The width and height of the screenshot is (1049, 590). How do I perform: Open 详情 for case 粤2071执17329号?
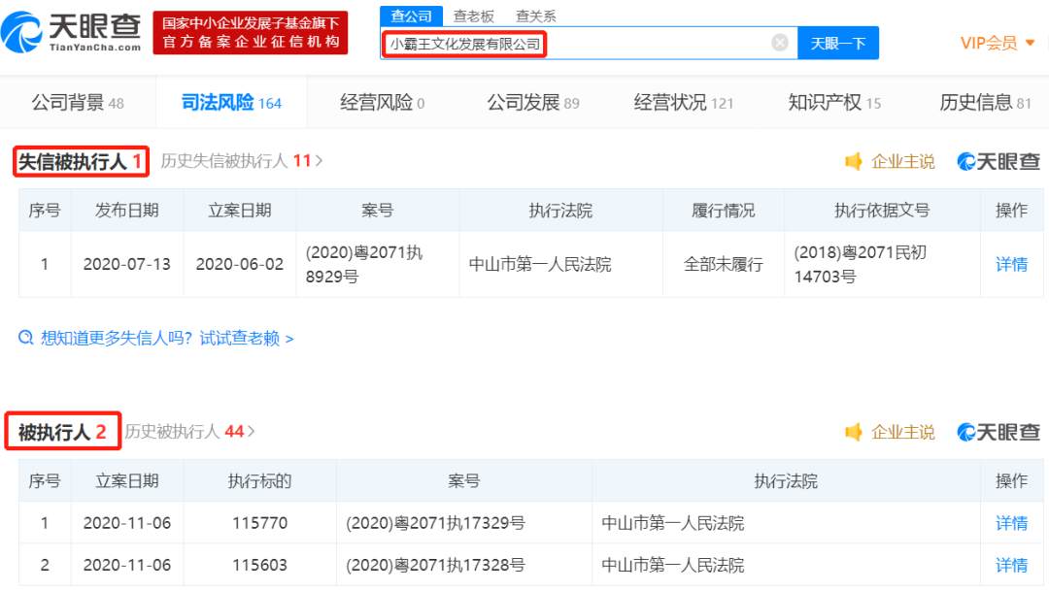[x=1011, y=522]
